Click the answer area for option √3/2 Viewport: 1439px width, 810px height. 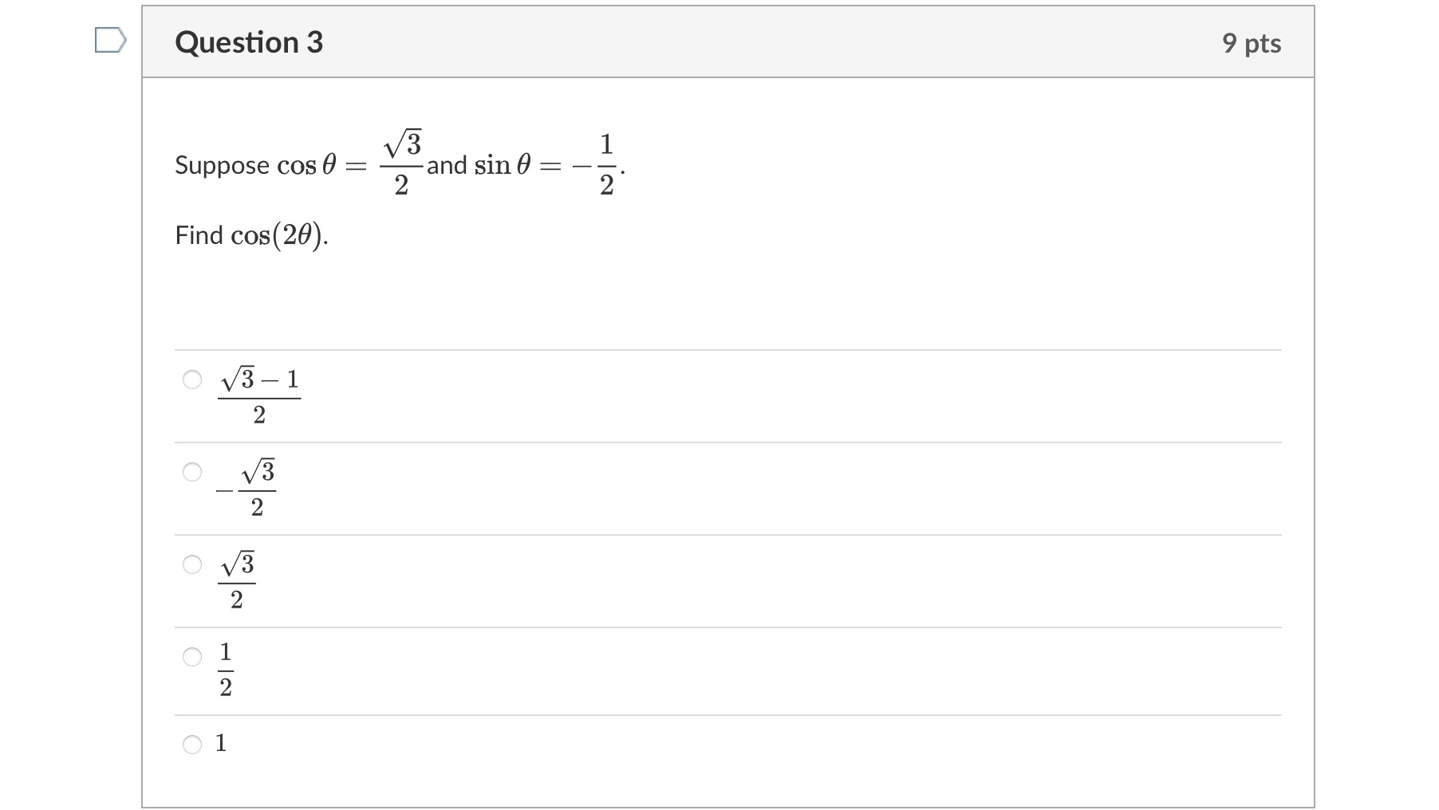238,579
